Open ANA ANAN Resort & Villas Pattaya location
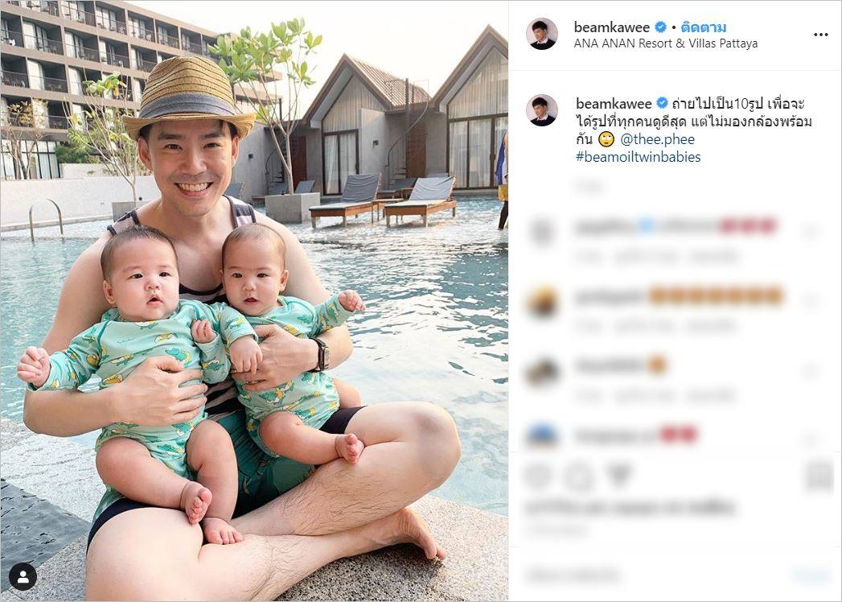Viewport: 842px width, 602px height. (x=666, y=43)
